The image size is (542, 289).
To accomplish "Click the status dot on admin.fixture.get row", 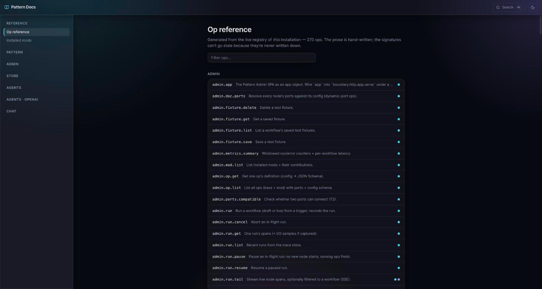I will (x=399, y=119).
